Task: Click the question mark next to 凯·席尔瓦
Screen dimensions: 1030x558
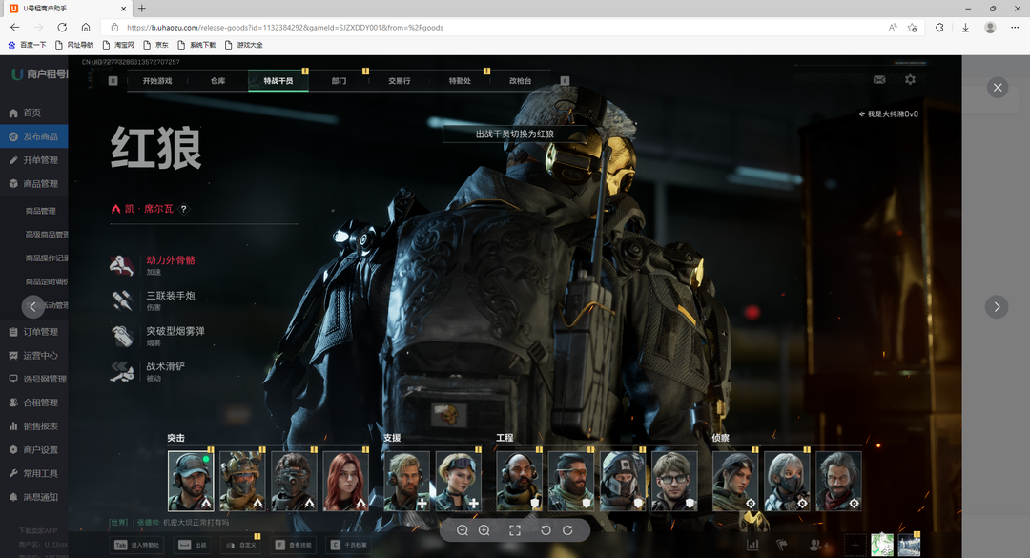Action: point(184,209)
